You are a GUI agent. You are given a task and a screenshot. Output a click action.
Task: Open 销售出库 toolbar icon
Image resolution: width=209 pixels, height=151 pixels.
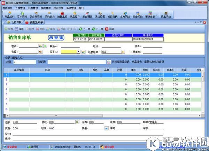tap(62, 15)
